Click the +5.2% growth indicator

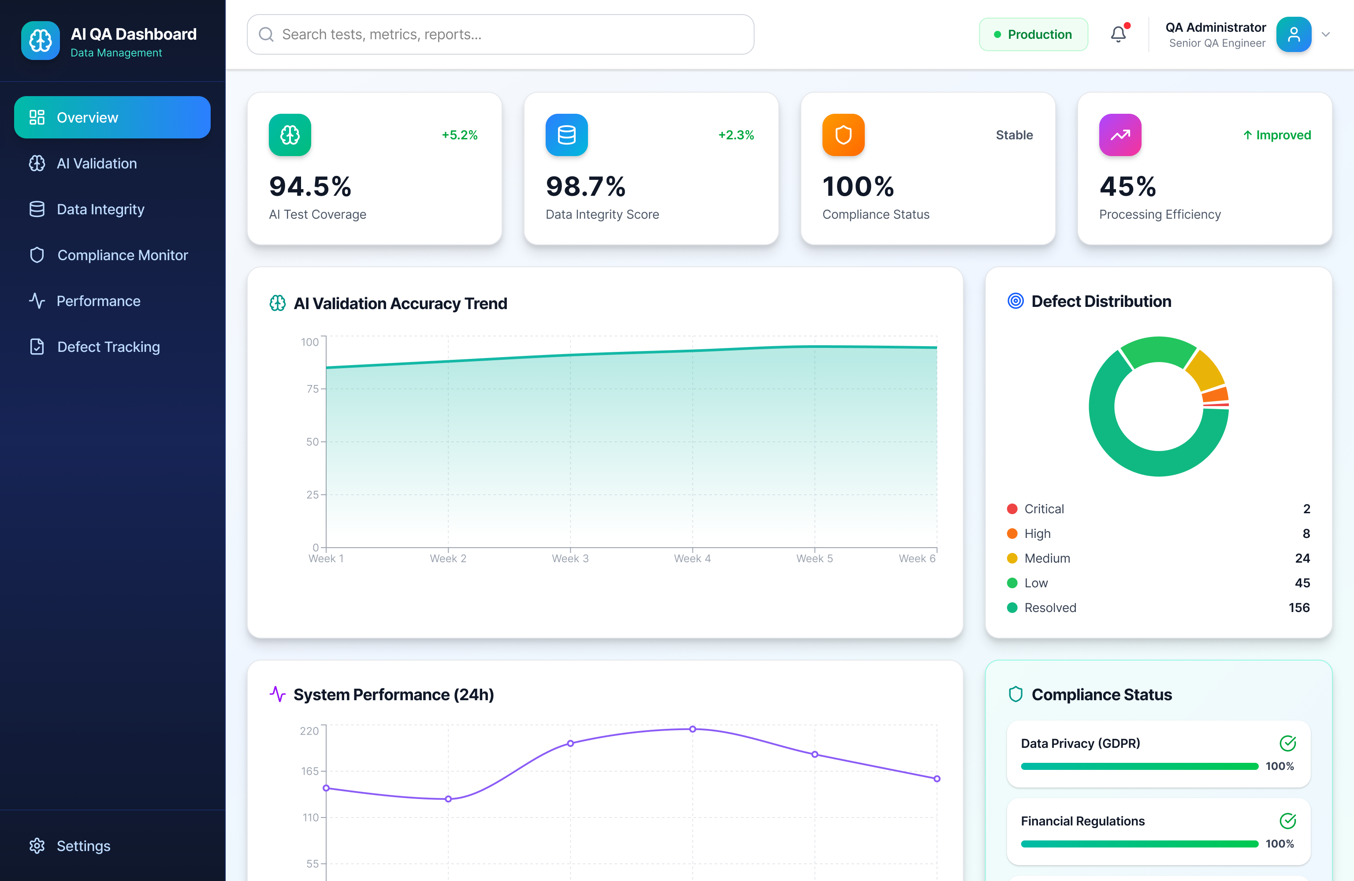pos(460,135)
